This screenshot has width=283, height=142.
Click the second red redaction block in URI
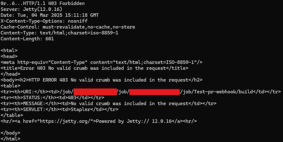tap(154, 92)
